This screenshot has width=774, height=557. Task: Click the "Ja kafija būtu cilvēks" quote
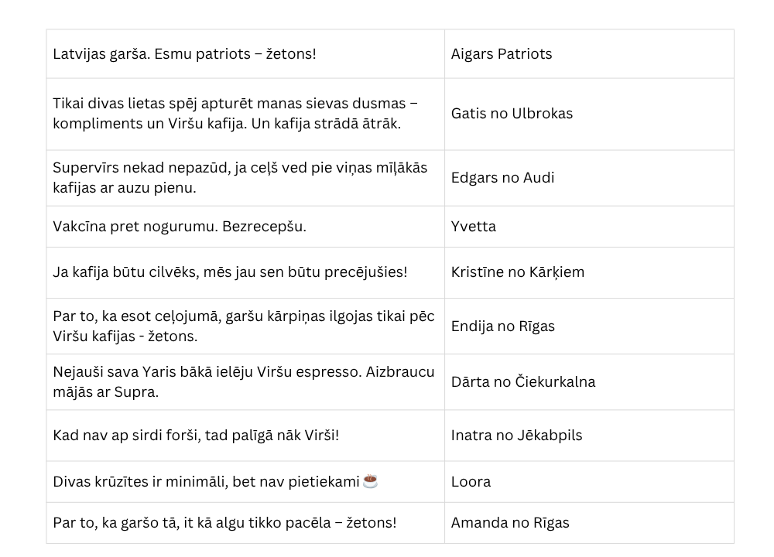[x=230, y=272]
